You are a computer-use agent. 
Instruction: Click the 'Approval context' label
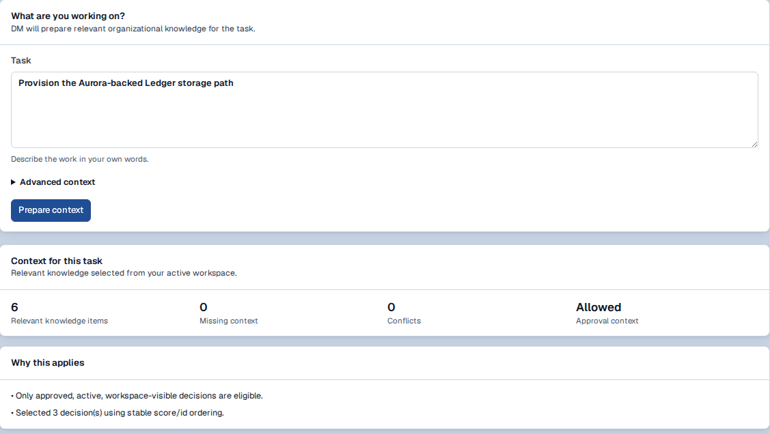[607, 321]
